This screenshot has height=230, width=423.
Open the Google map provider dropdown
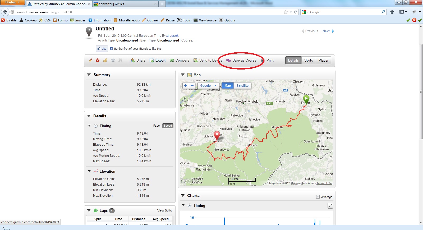click(208, 85)
